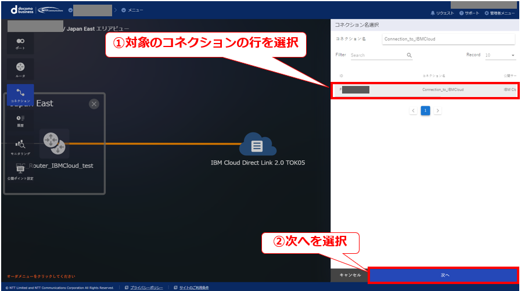The width and height of the screenshot is (521, 291).
Task: Go to previous page arrow
Action: point(413,110)
